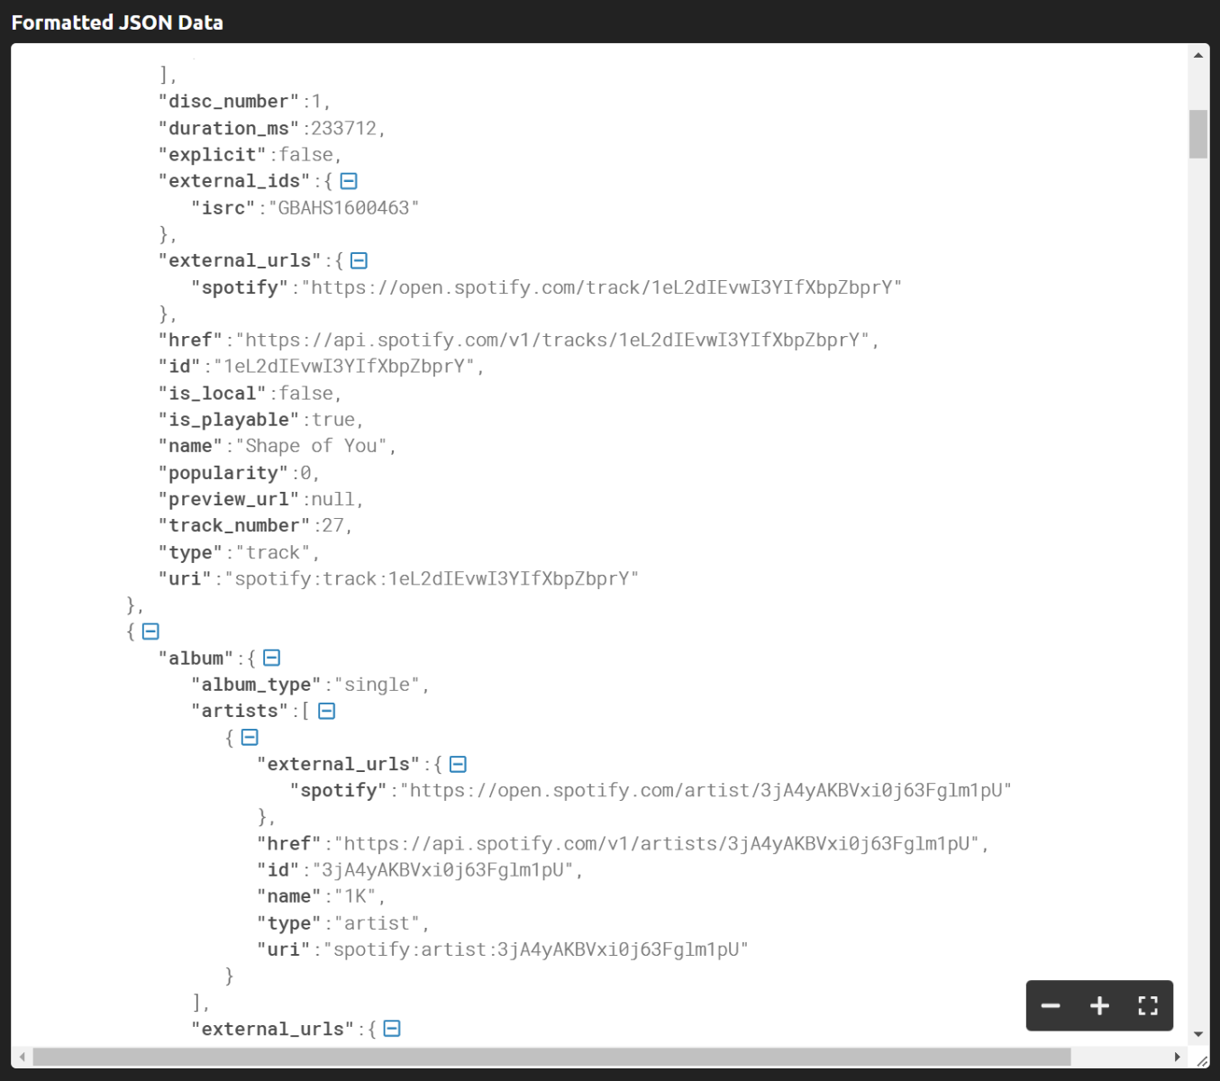Collapse the object starting before "album"
The height and width of the screenshot is (1081, 1220).
coord(150,631)
